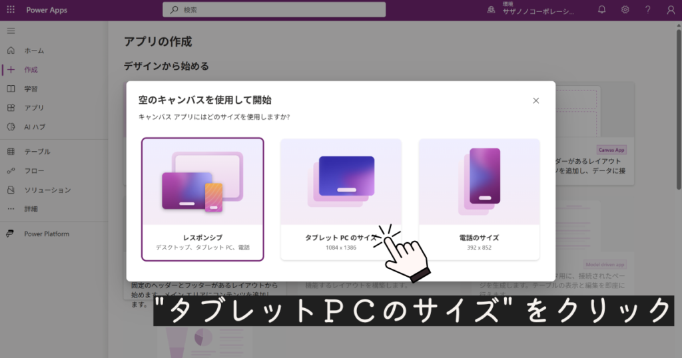Open テーブル in the sidebar
The image size is (682, 358).
click(x=37, y=152)
